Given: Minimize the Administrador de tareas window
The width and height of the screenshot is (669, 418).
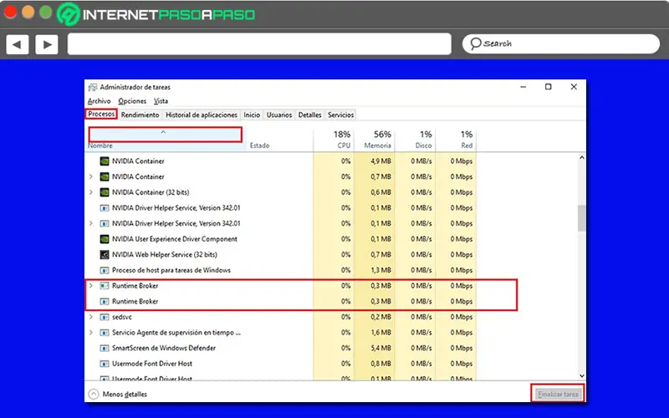Looking at the screenshot, I should [x=523, y=87].
